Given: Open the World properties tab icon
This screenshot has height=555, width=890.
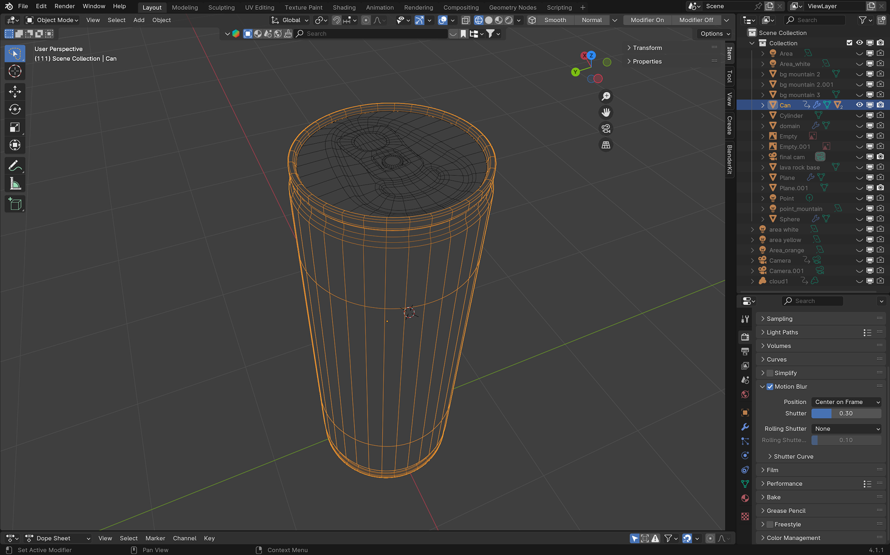Looking at the screenshot, I should click(745, 394).
